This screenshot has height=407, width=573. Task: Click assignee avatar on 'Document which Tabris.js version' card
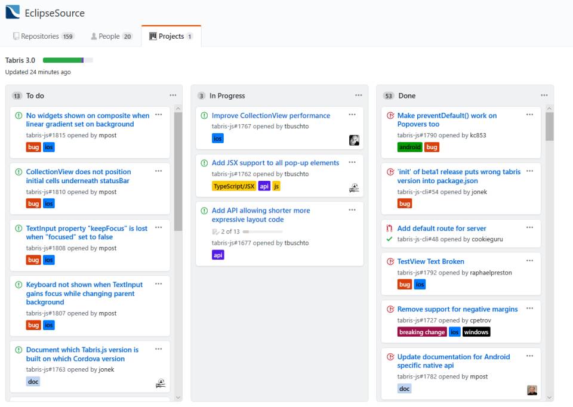point(161,383)
